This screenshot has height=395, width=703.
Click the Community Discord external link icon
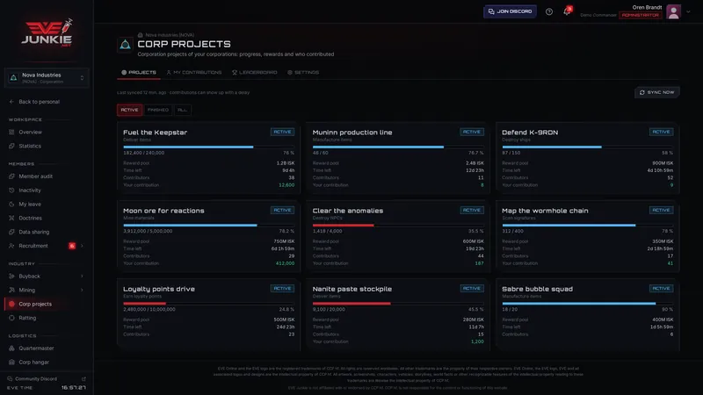[x=83, y=379]
